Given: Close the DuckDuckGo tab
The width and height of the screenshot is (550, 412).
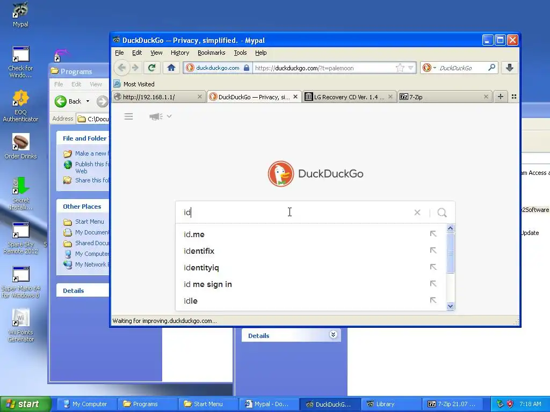Looking at the screenshot, I should click(295, 97).
